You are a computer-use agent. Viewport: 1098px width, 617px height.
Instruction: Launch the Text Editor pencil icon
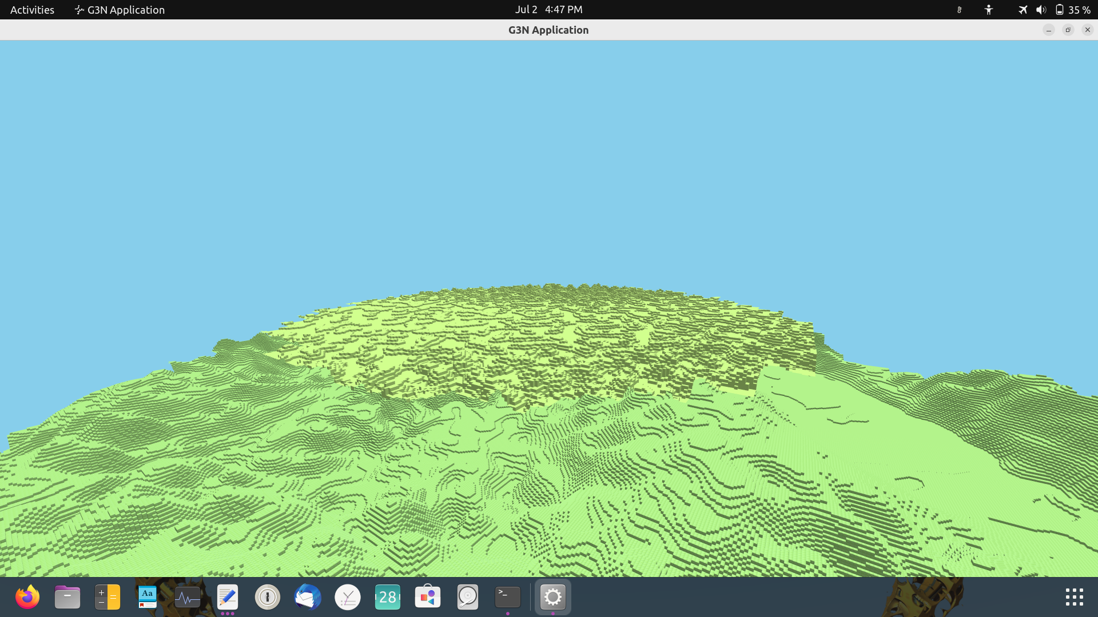point(228,598)
